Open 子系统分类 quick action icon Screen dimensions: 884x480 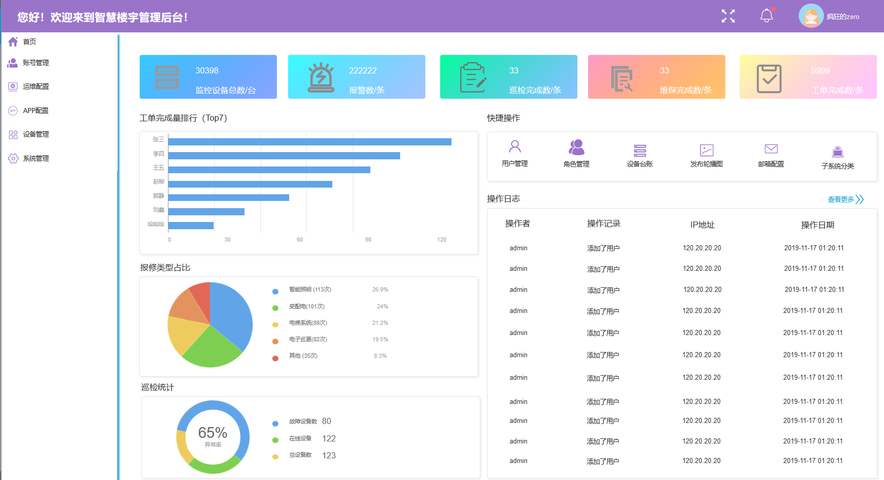point(838,152)
